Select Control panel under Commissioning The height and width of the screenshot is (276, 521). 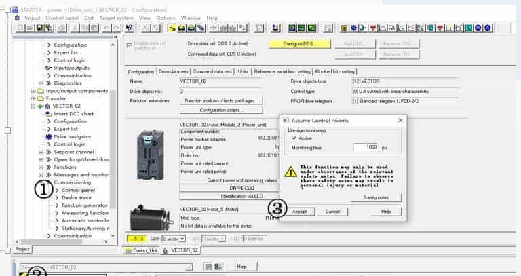click(x=77, y=190)
